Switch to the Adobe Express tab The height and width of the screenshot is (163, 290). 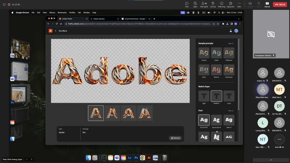[x=104, y=19]
